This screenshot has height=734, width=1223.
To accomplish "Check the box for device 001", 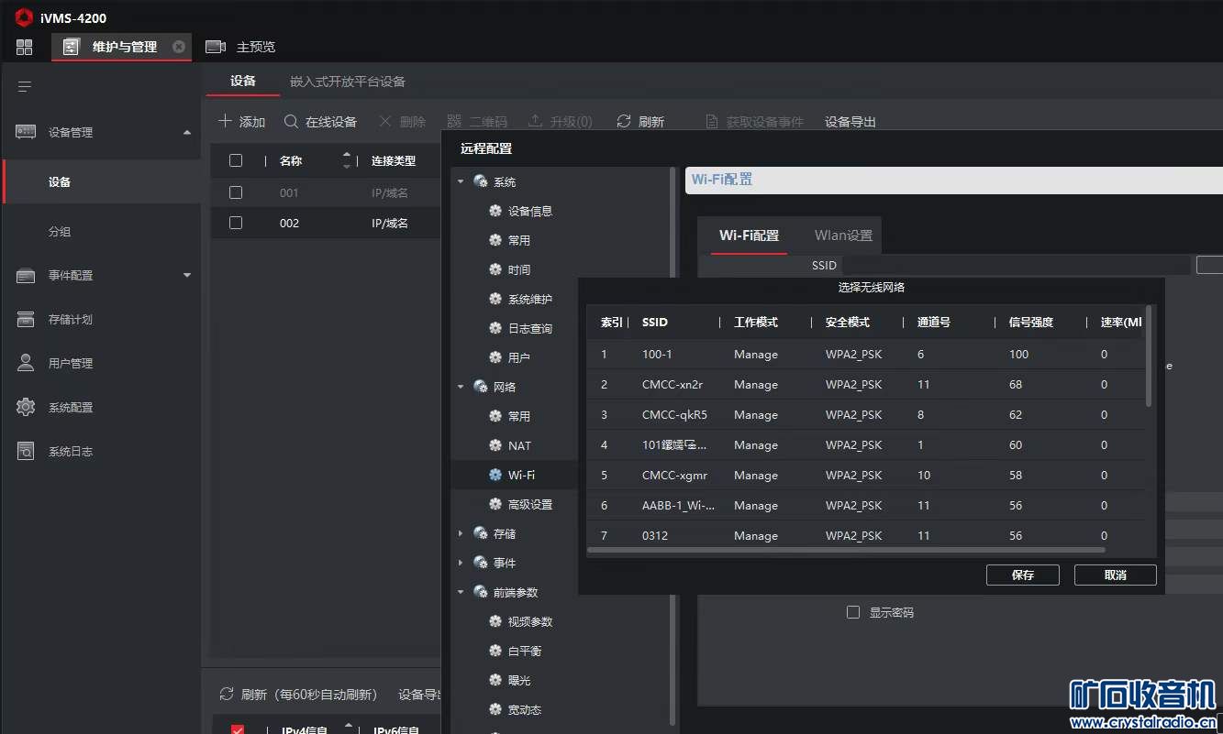I will pos(236,192).
